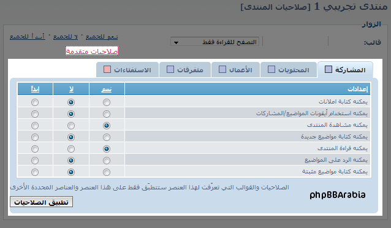The height and width of the screenshot is (228, 391).
Task: Click the 'قالب:' label
Action: (372, 42)
